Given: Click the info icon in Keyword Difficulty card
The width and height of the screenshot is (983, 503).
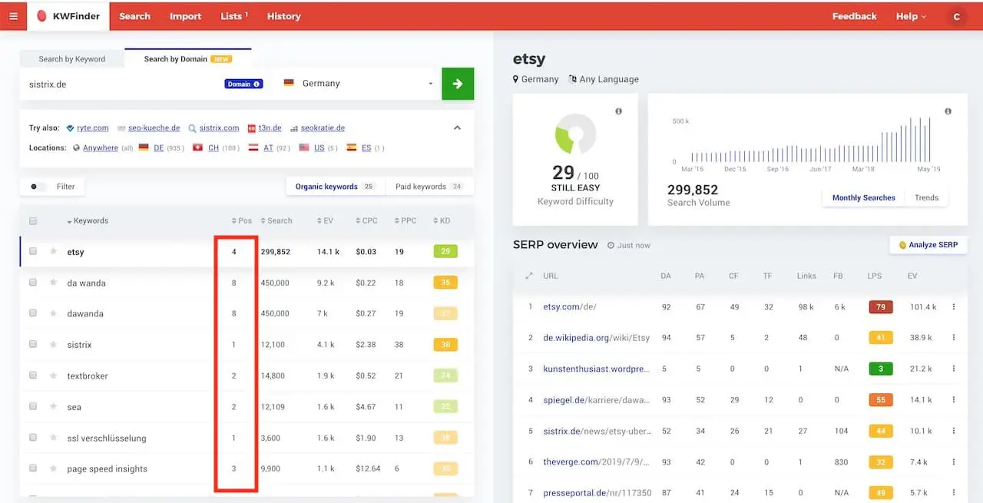Looking at the screenshot, I should 619,112.
